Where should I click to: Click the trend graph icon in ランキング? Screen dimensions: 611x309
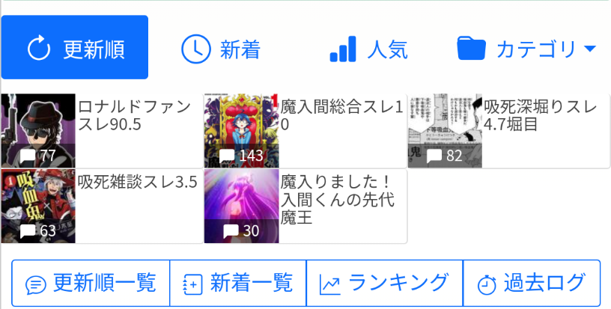[x=330, y=285]
